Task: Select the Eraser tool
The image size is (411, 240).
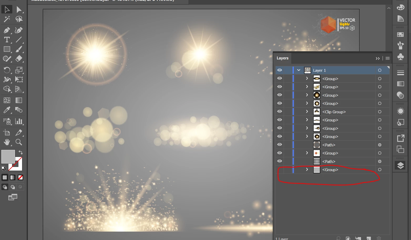Action: [19, 59]
